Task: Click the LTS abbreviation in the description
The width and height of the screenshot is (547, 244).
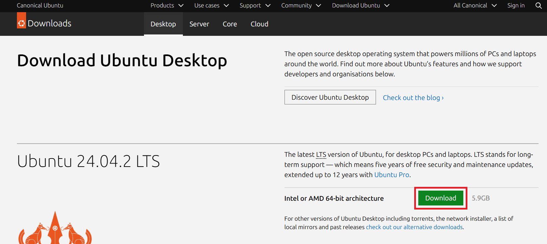Action: click(x=321, y=154)
